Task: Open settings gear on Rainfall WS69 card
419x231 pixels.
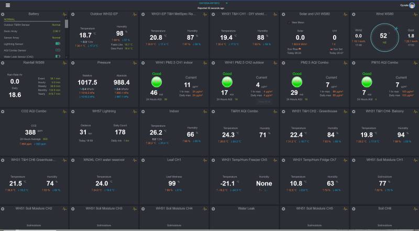Action: coord(3,63)
